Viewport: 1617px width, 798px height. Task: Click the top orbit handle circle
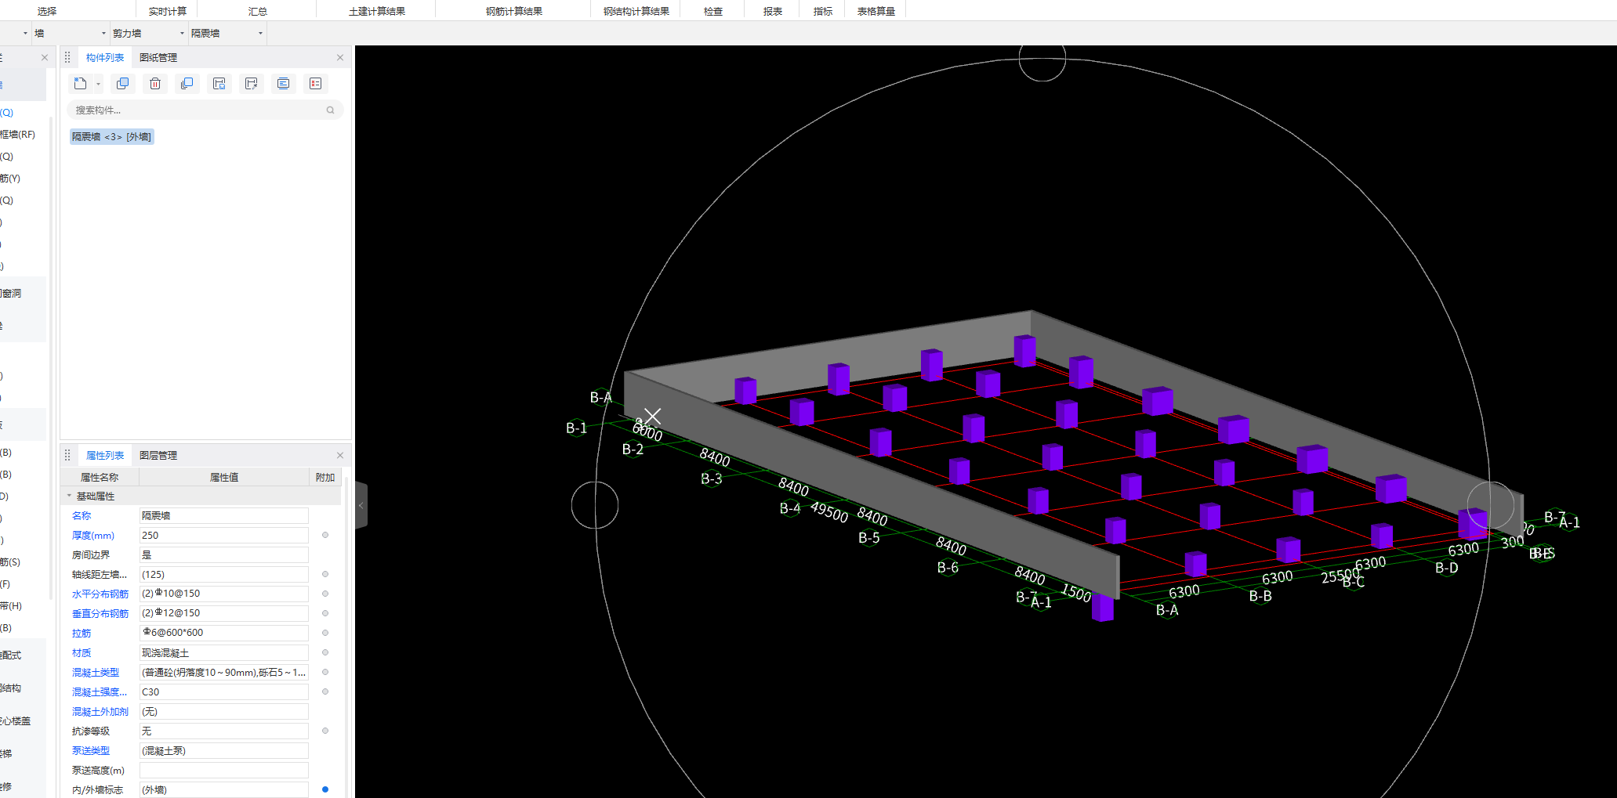pyautogui.click(x=1042, y=57)
